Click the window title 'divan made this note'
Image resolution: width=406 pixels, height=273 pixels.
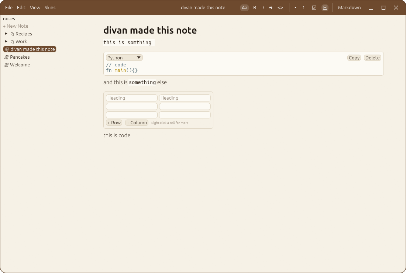coord(203,7)
